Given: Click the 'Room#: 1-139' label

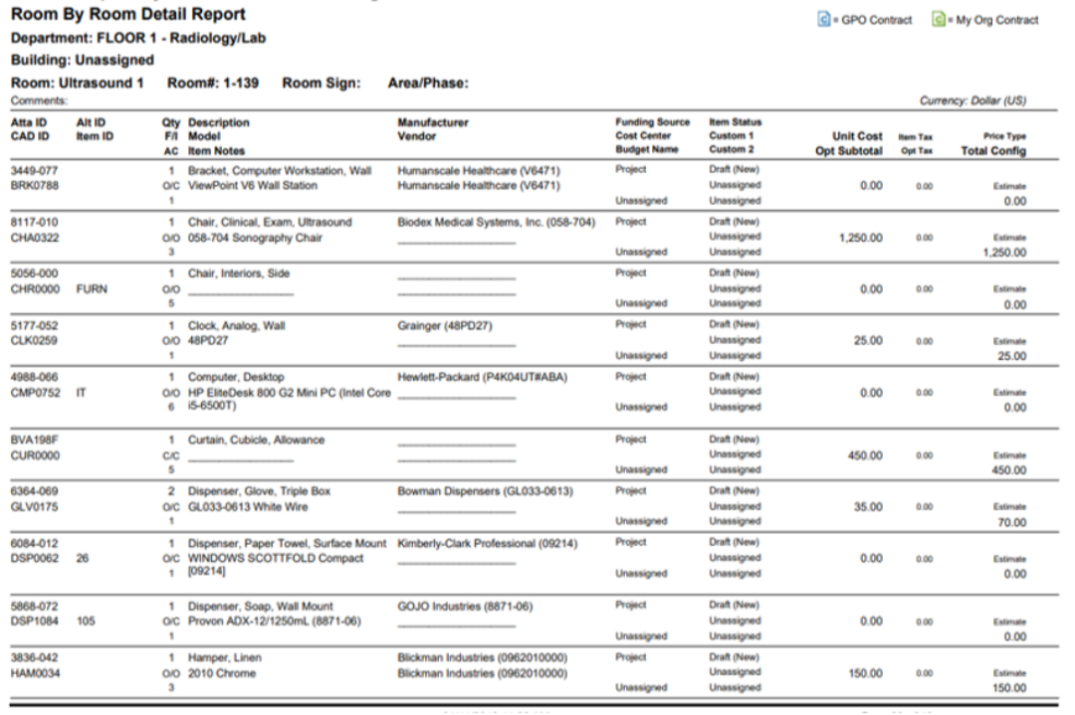Looking at the screenshot, I should [213, 83].
